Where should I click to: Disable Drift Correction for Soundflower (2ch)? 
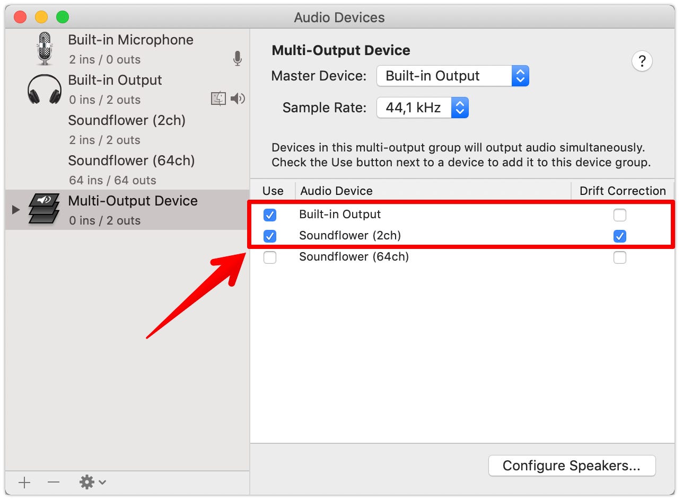click(x=619, y=236)
